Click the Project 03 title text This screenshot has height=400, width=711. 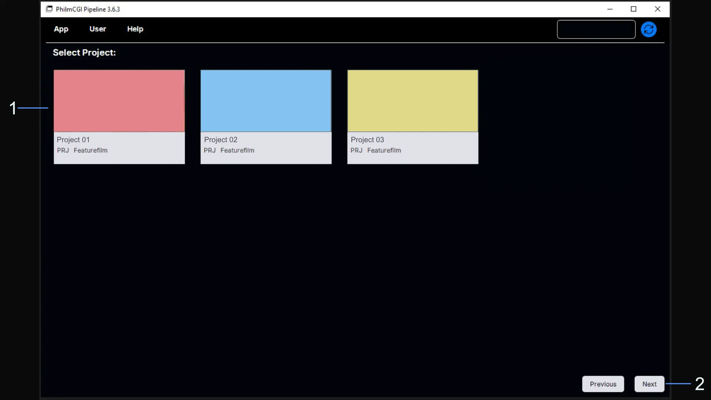tap(367, 140)
